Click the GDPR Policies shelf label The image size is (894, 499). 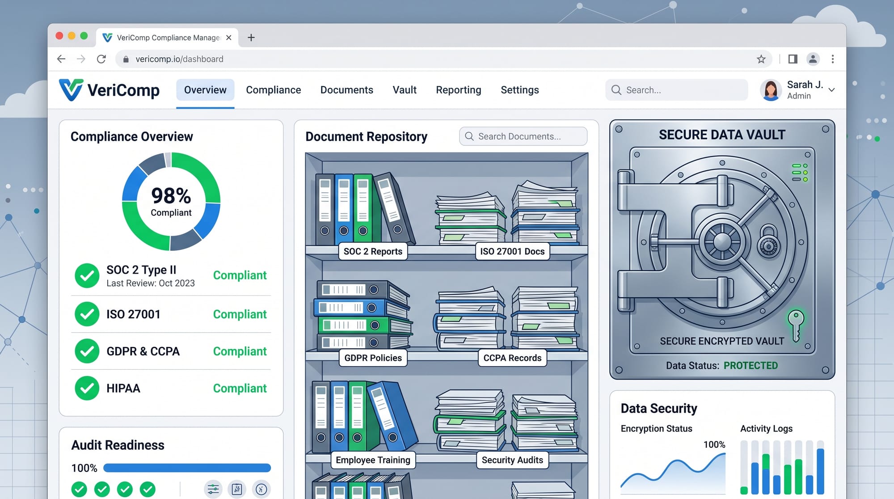[372, 358]
